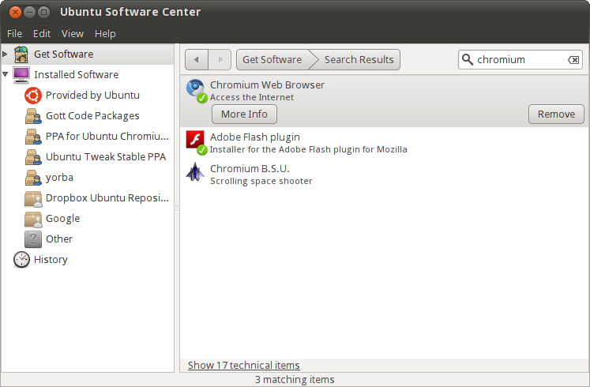Click the More Info button

point(244,114)
